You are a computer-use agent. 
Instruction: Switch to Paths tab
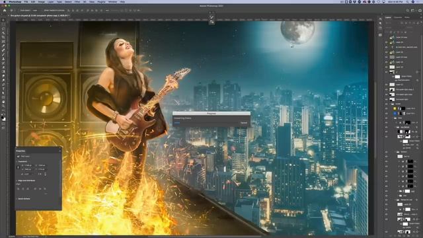(407, 18)
